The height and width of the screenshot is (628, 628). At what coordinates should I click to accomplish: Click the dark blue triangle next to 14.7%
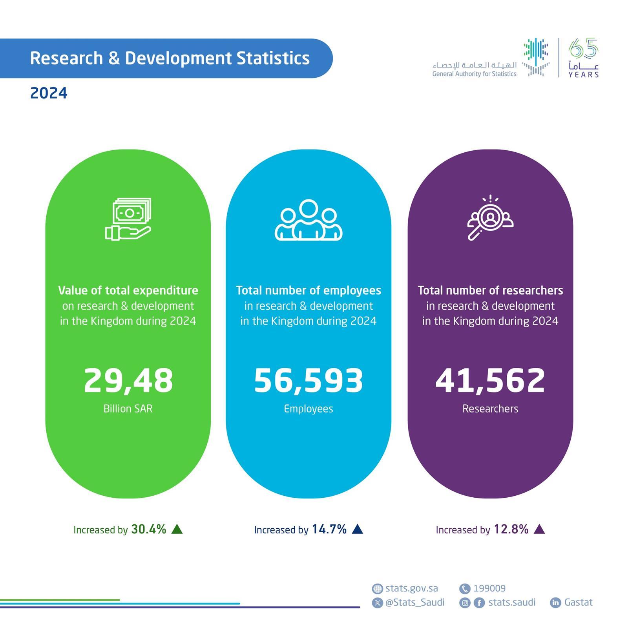tap(357, 529)
